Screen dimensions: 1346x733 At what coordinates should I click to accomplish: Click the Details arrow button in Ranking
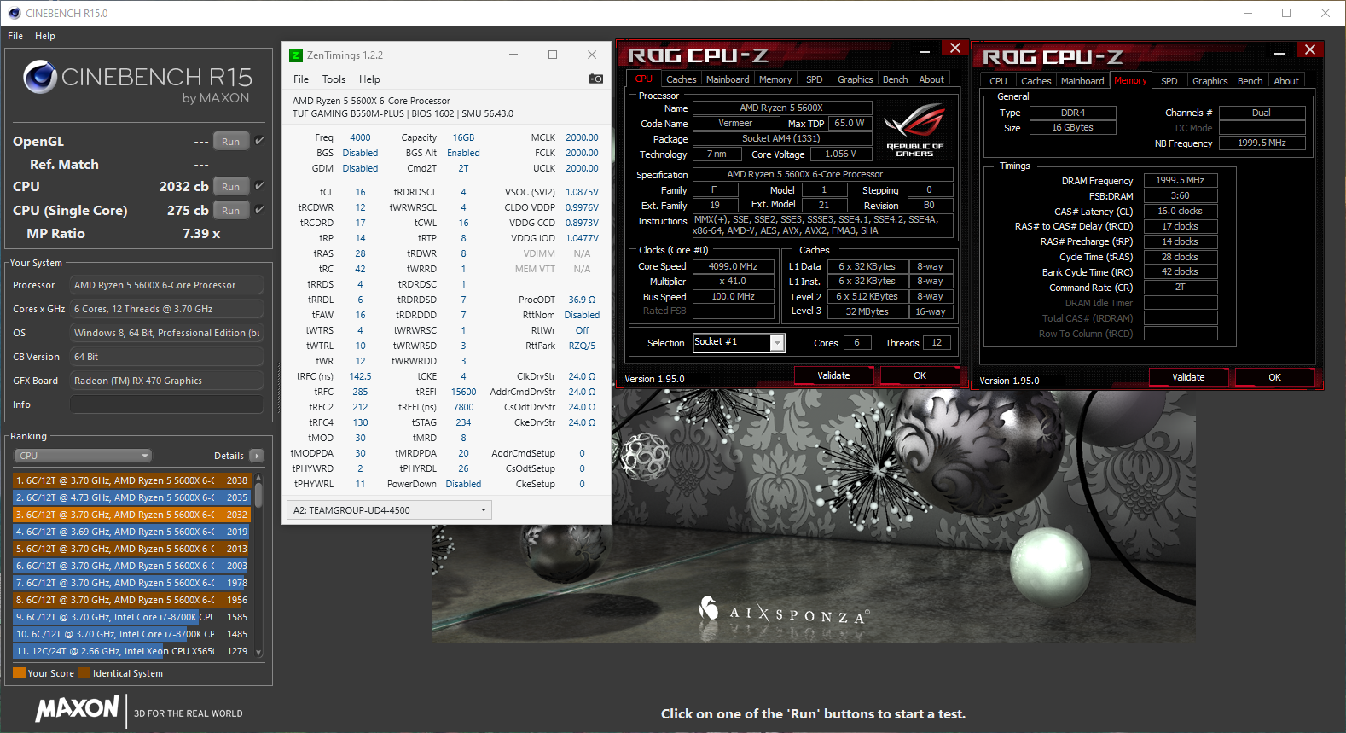coord(257,456)
